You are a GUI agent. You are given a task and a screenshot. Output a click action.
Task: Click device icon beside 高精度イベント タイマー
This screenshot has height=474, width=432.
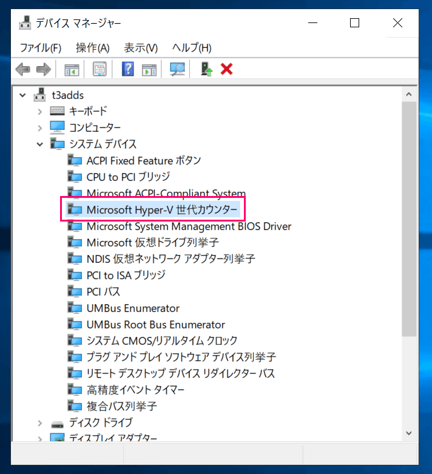75,390
